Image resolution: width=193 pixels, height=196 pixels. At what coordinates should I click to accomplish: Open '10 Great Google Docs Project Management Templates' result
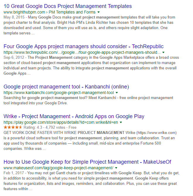tap(68, 6)
